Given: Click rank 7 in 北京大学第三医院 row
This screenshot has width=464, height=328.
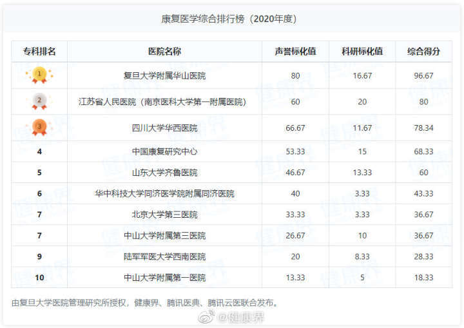Looking at the screenshot, I should point(39,215).
